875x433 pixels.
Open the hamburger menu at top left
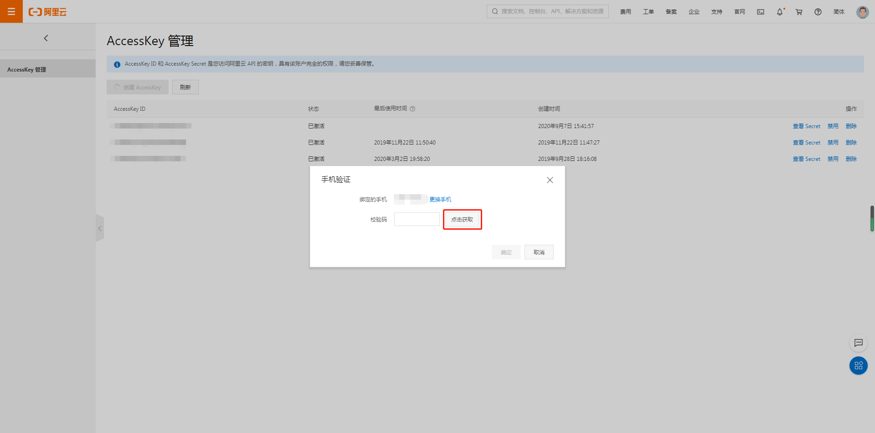11,11
